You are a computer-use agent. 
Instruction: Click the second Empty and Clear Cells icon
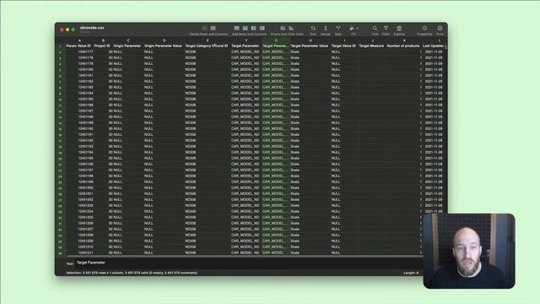click(x=291, y=28)
